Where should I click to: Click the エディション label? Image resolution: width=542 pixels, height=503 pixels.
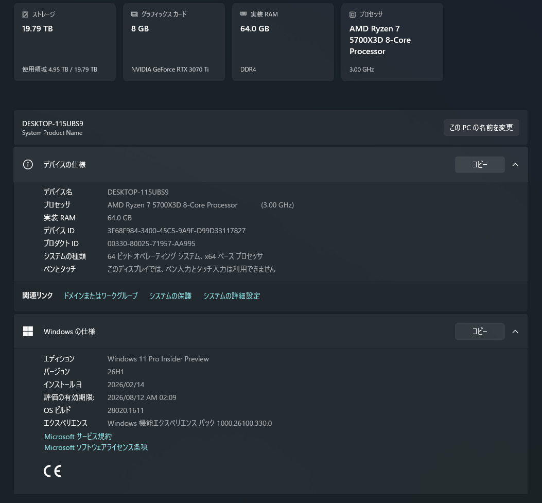[x=59, y=359]
